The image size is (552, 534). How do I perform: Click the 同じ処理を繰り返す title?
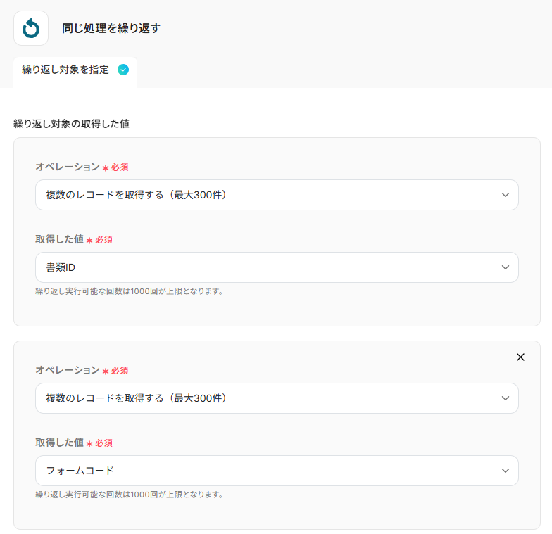(111, 28)
